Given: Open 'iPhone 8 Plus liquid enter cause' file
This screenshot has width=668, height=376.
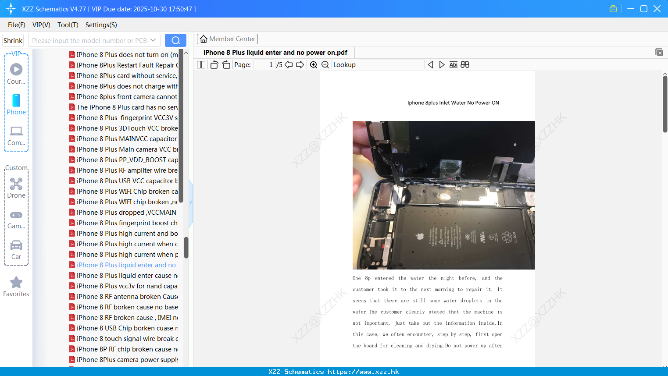Looking at the screenshot, I should (124, 276).
